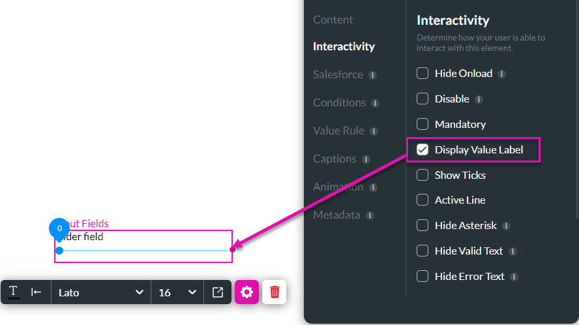
Task: Click the red trash delete icon
Action: tap(275, 292)
